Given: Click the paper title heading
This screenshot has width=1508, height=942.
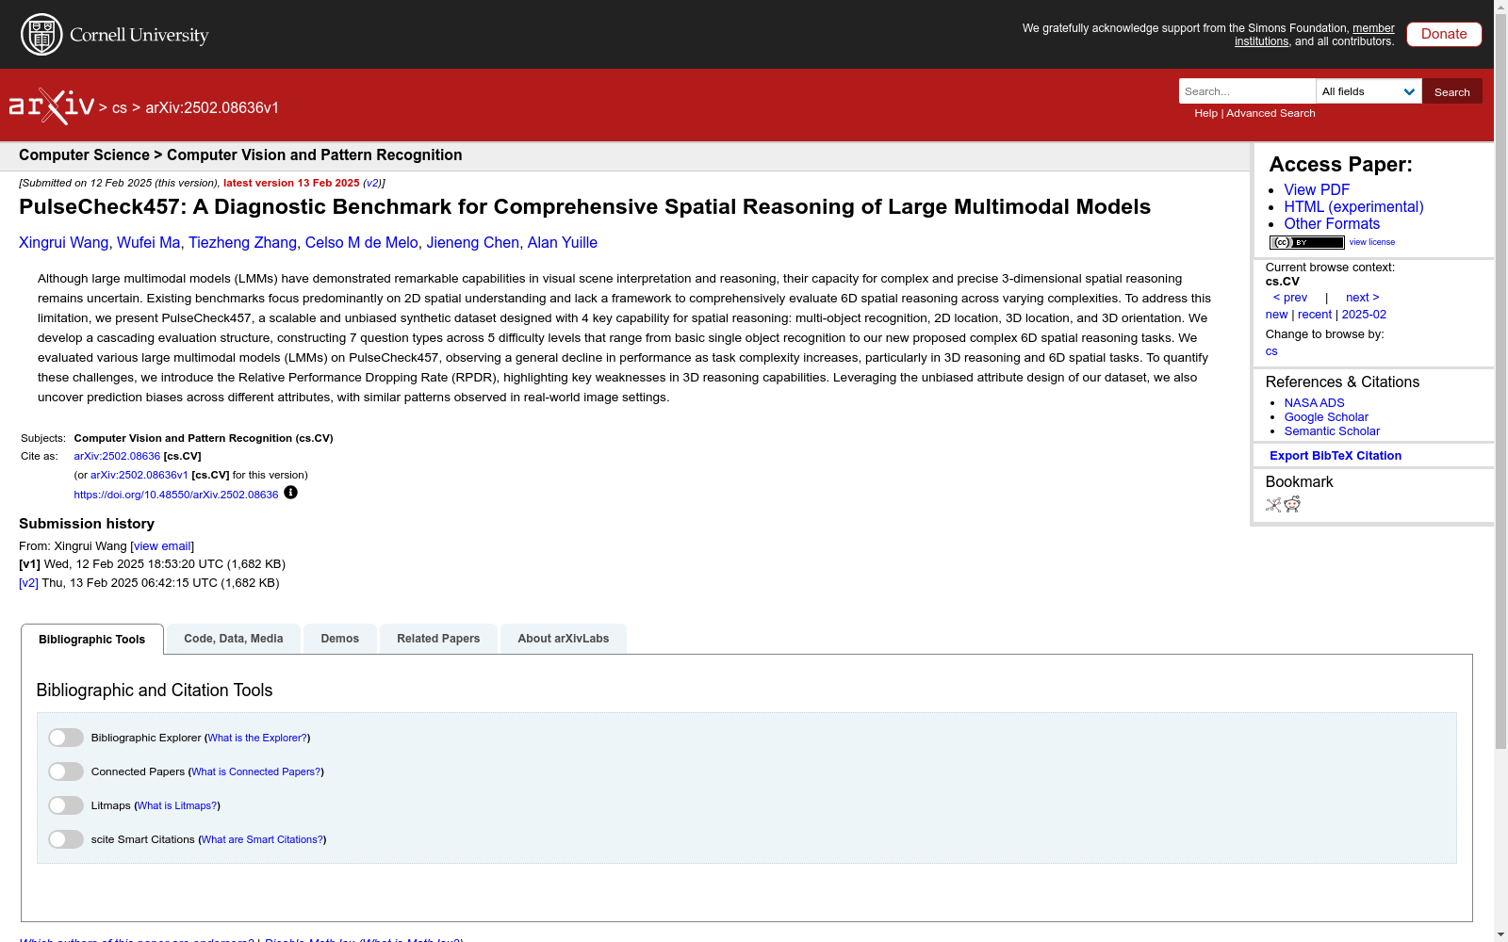Looking at the screenshot, I should pyautogui.click(x=585, y=207).
